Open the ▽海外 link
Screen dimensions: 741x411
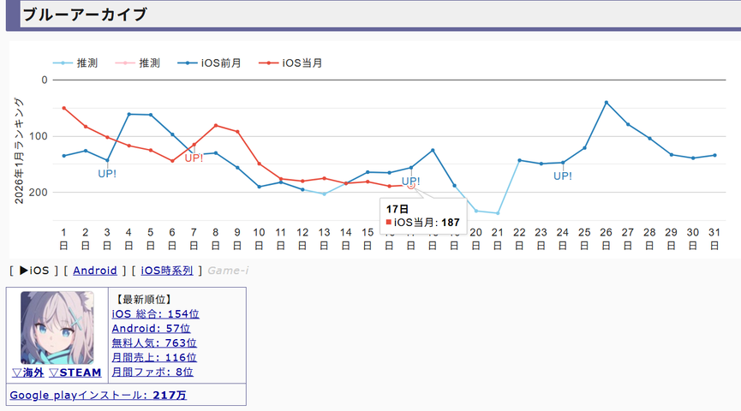click(28, 372)
